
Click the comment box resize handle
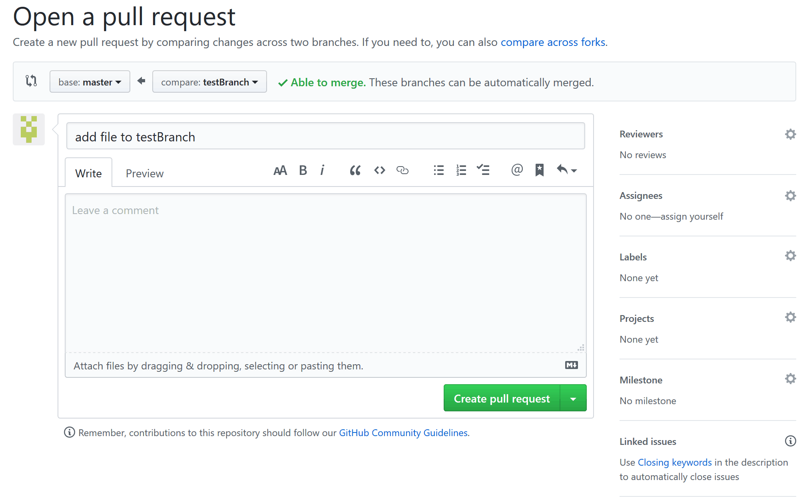coord(581,347)
